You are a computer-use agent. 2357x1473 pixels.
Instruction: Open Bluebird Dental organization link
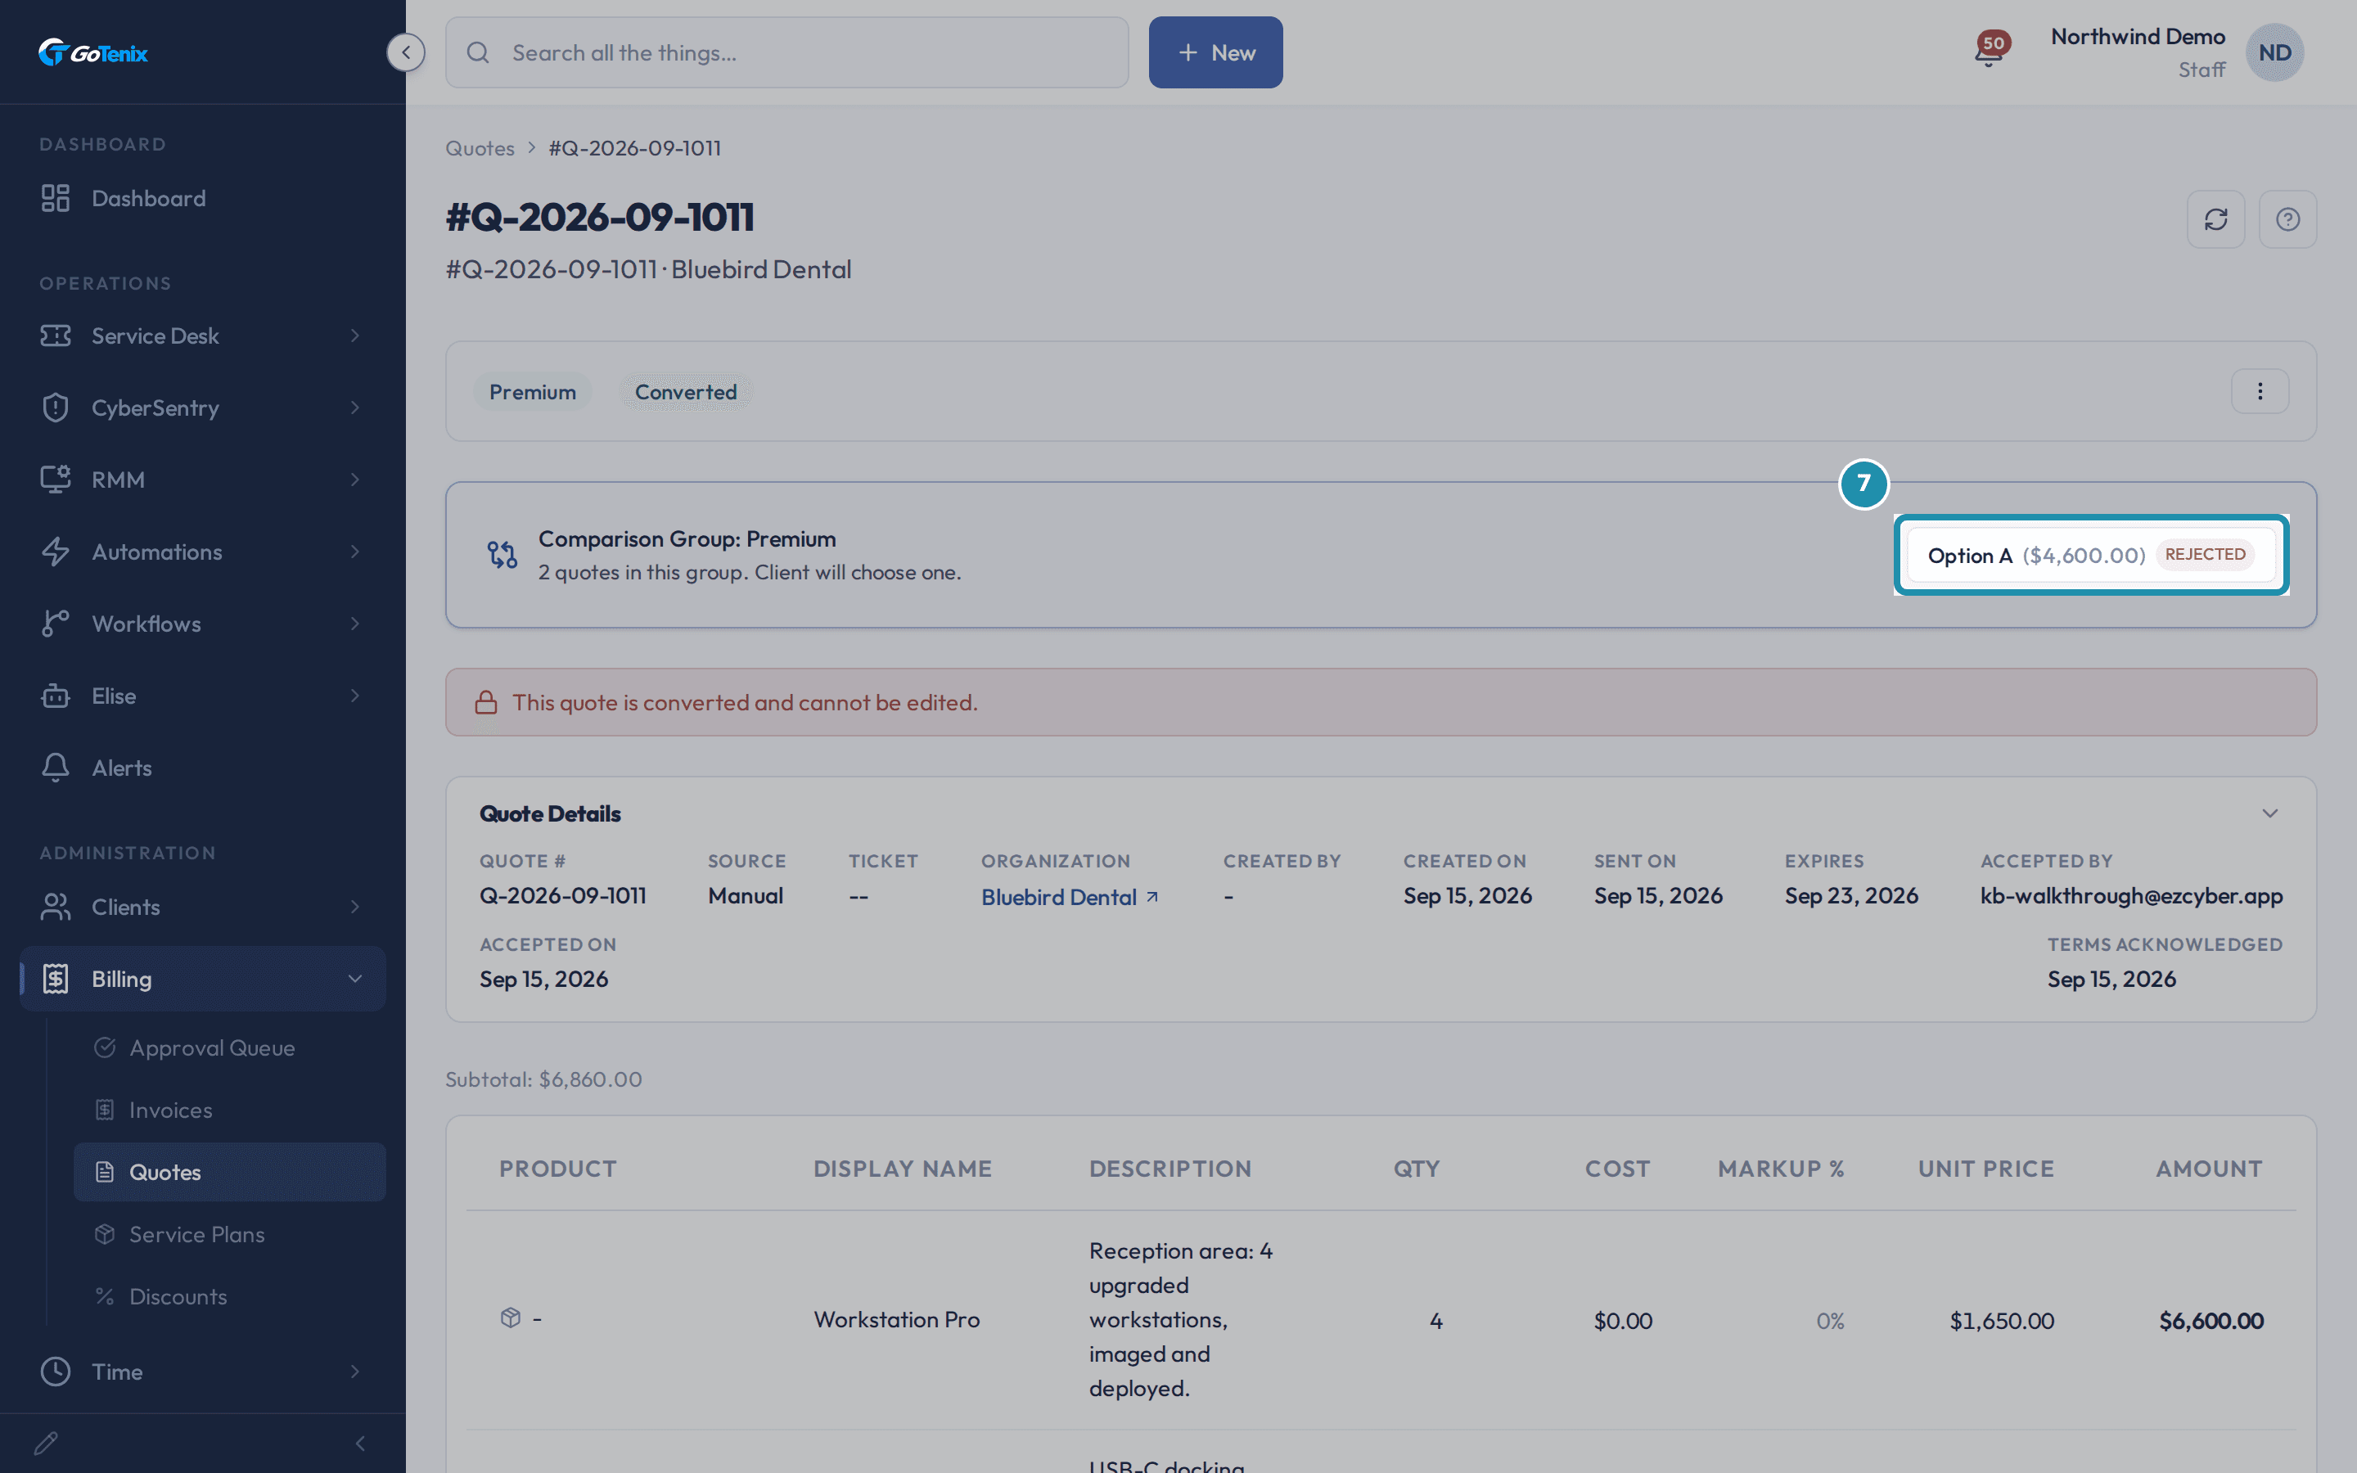(1070, 897)
